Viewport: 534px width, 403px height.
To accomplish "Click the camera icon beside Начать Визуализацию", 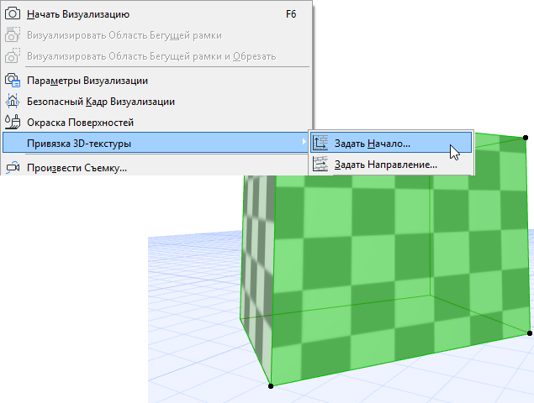I will (x=13, y=14).
